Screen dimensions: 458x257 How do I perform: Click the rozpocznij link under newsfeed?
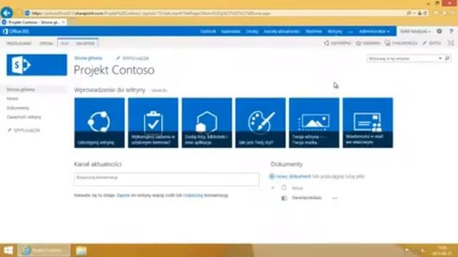[x=193, y=195]
